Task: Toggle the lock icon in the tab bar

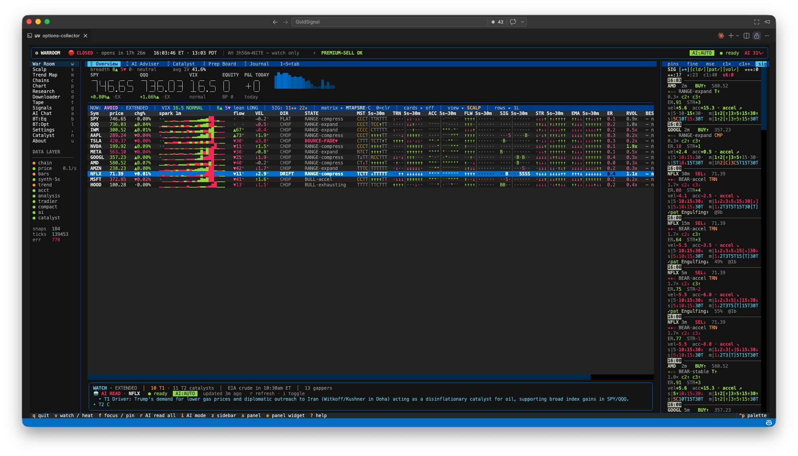Action: click(757, 36)
